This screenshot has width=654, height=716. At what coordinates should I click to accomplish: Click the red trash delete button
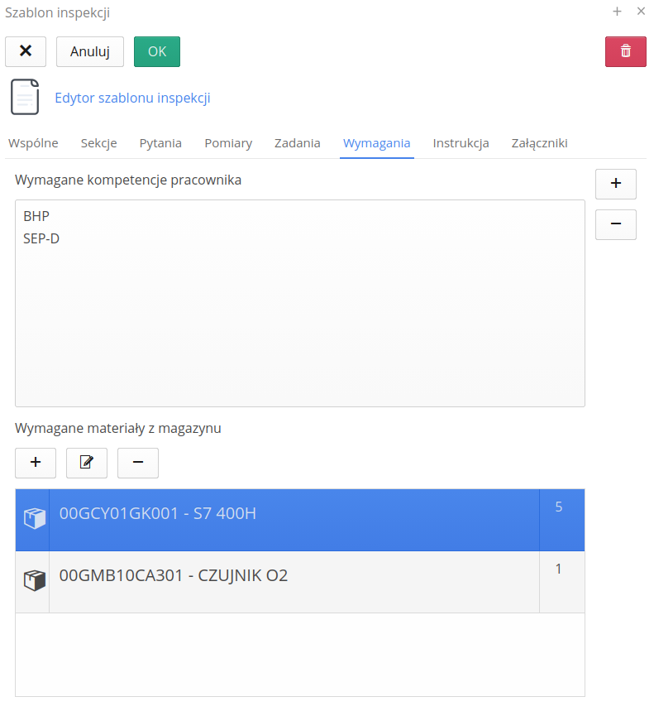tap(625, 51)
